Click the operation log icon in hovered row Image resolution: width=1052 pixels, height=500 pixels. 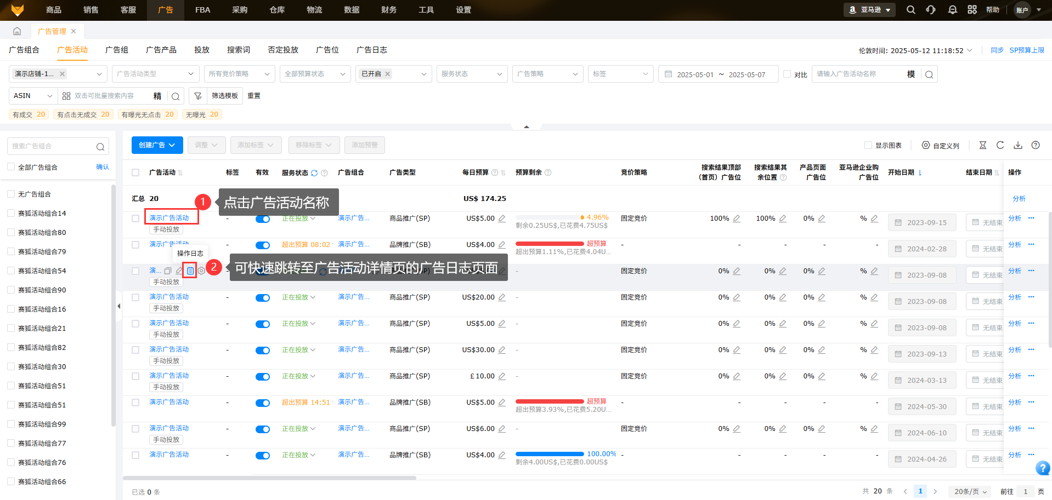coord(190,271)
